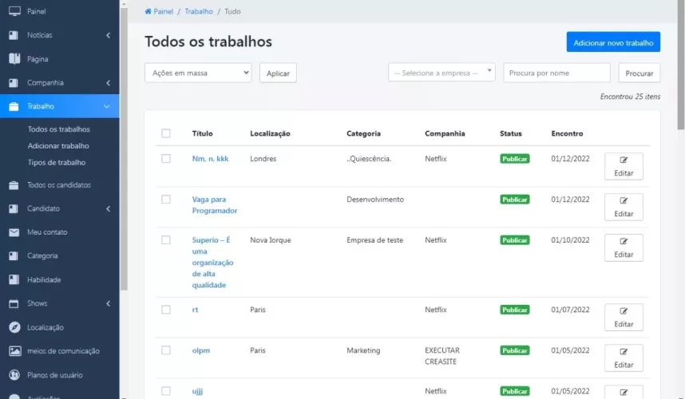Click the Meu contato envelope icon
Image resolution: width=685 pixels, height=399 pixels.
click(x=14, y=232)
